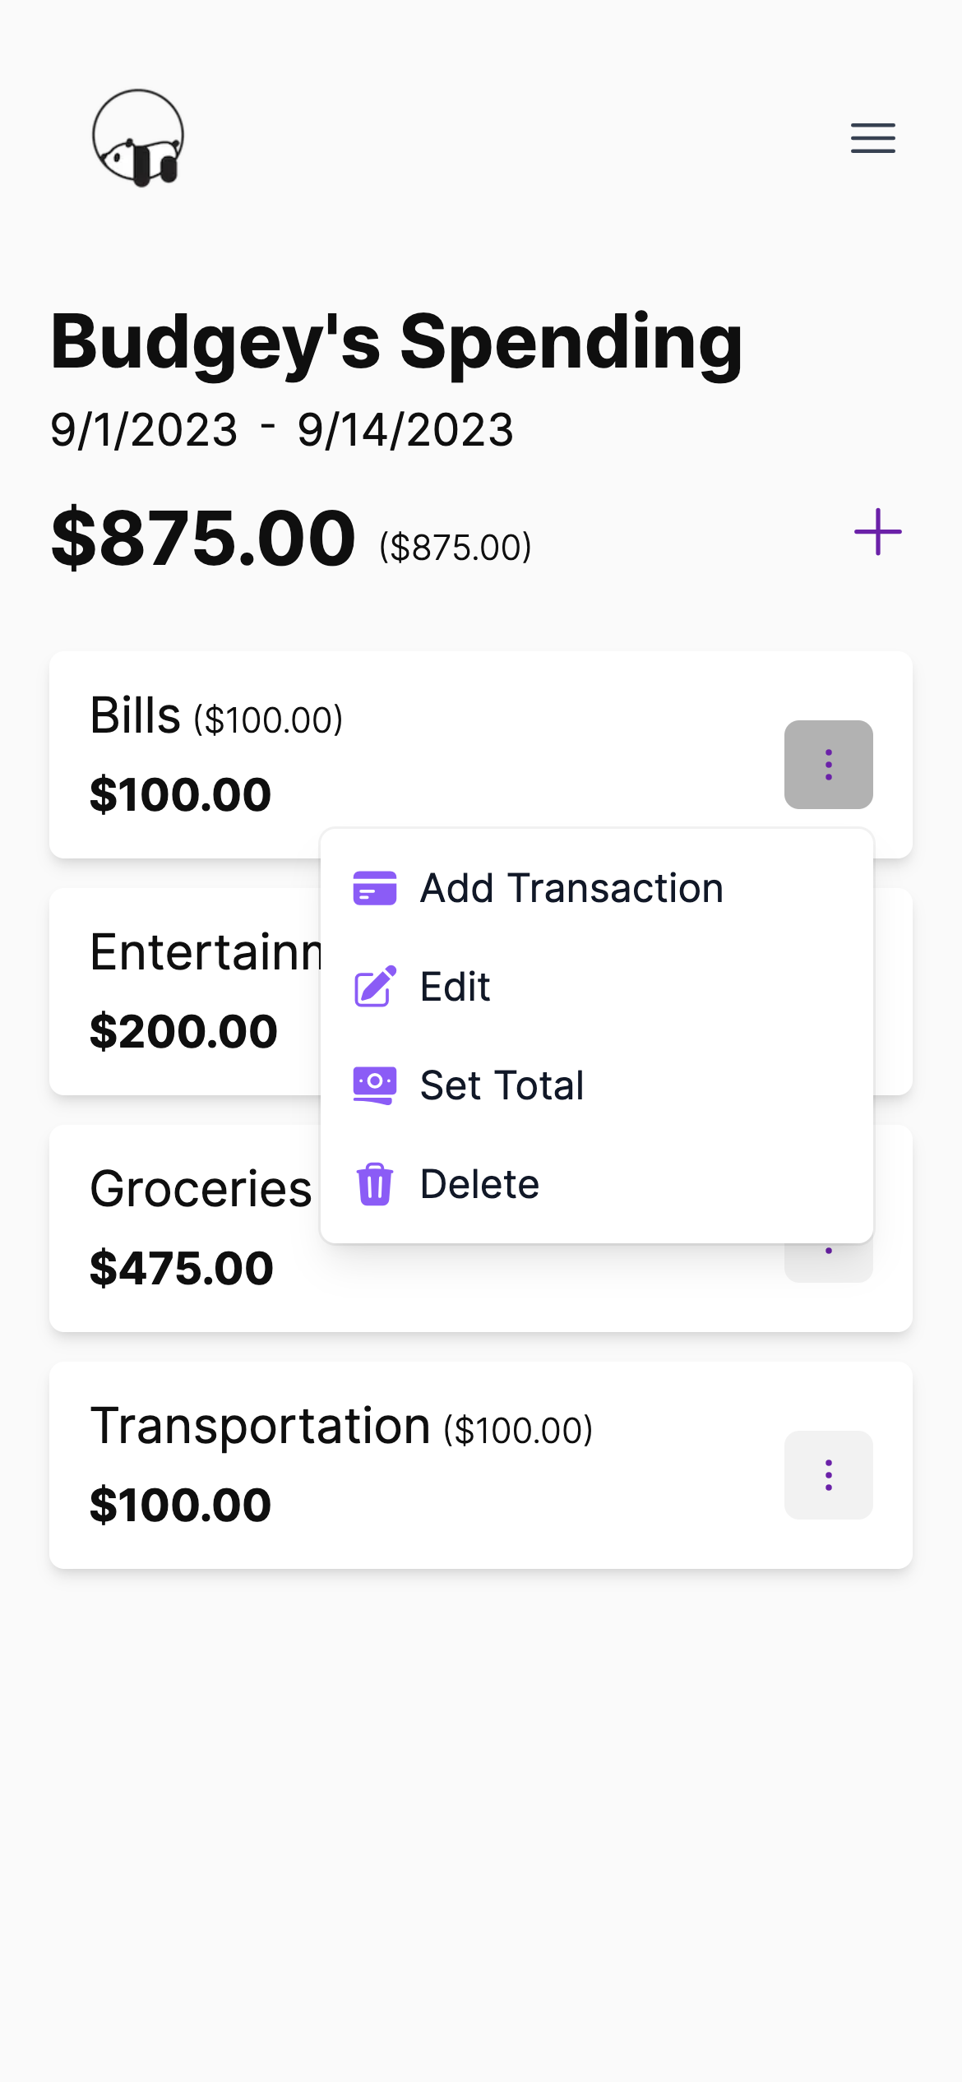Click the Entertainment $200.00 amount
962x2082 pixels.
pyautogui.click(x=183, y=1031)
